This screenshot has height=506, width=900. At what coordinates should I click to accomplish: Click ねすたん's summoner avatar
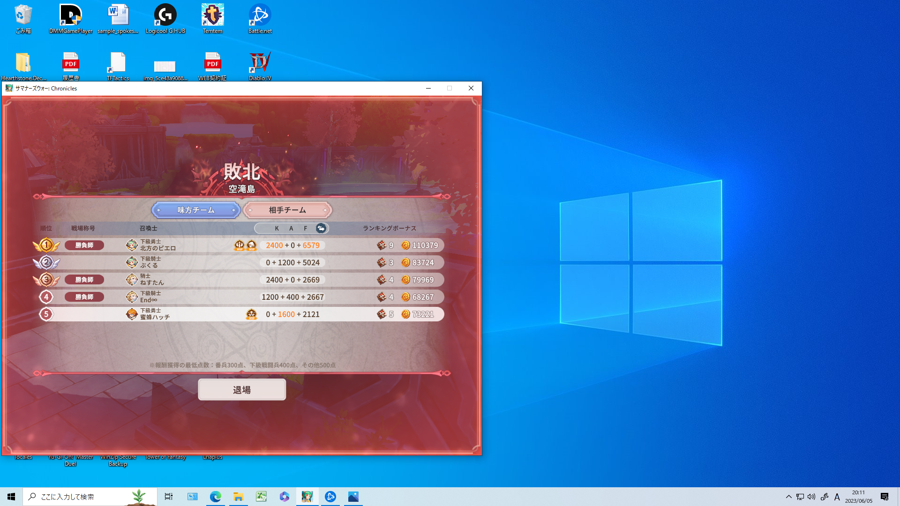[x=132, y=280]
